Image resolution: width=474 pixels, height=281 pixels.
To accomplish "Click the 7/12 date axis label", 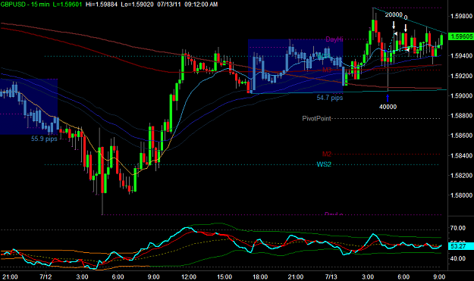I will 46,276.
